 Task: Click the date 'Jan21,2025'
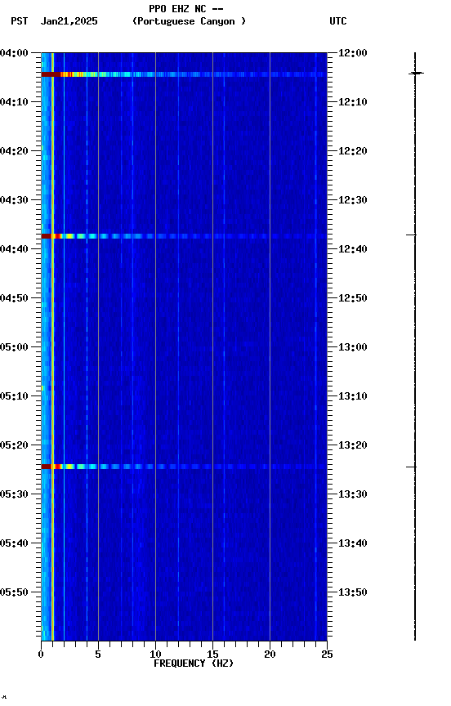[69, 21]
